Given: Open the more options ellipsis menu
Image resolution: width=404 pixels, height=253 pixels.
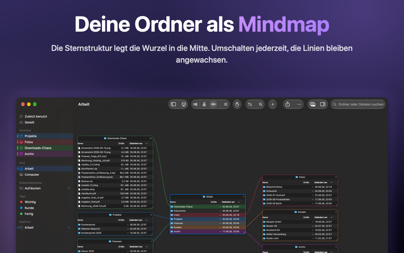Looking at the screenshot, I should click(299, 104).
